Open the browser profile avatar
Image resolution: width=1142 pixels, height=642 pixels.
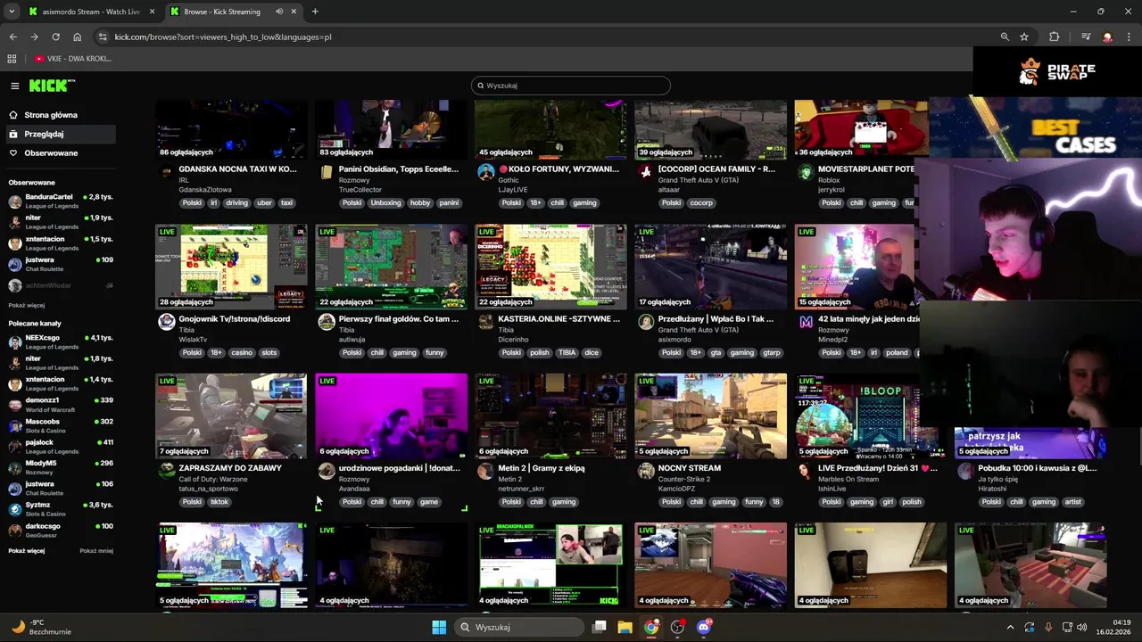(1107, 37)
